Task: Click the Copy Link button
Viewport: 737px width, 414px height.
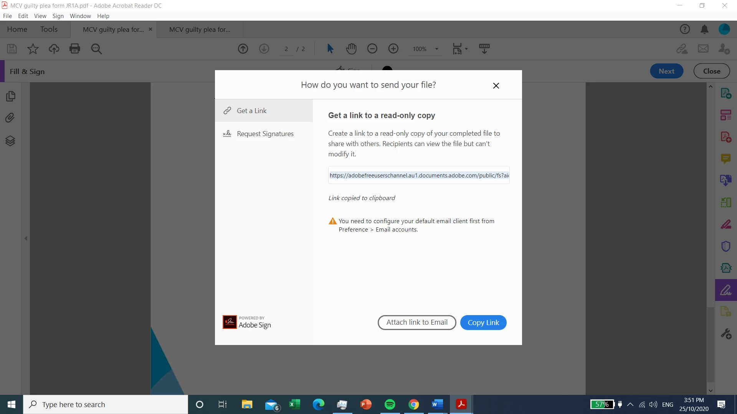Action: click(x=483, y=322)
